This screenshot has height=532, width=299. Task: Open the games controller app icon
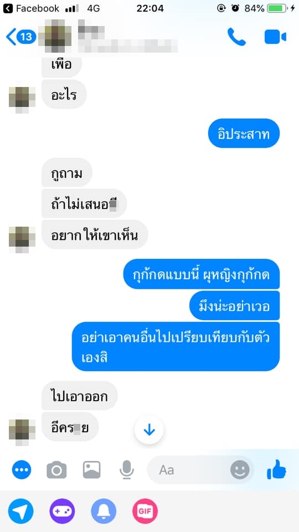click(x=62, y=511)
